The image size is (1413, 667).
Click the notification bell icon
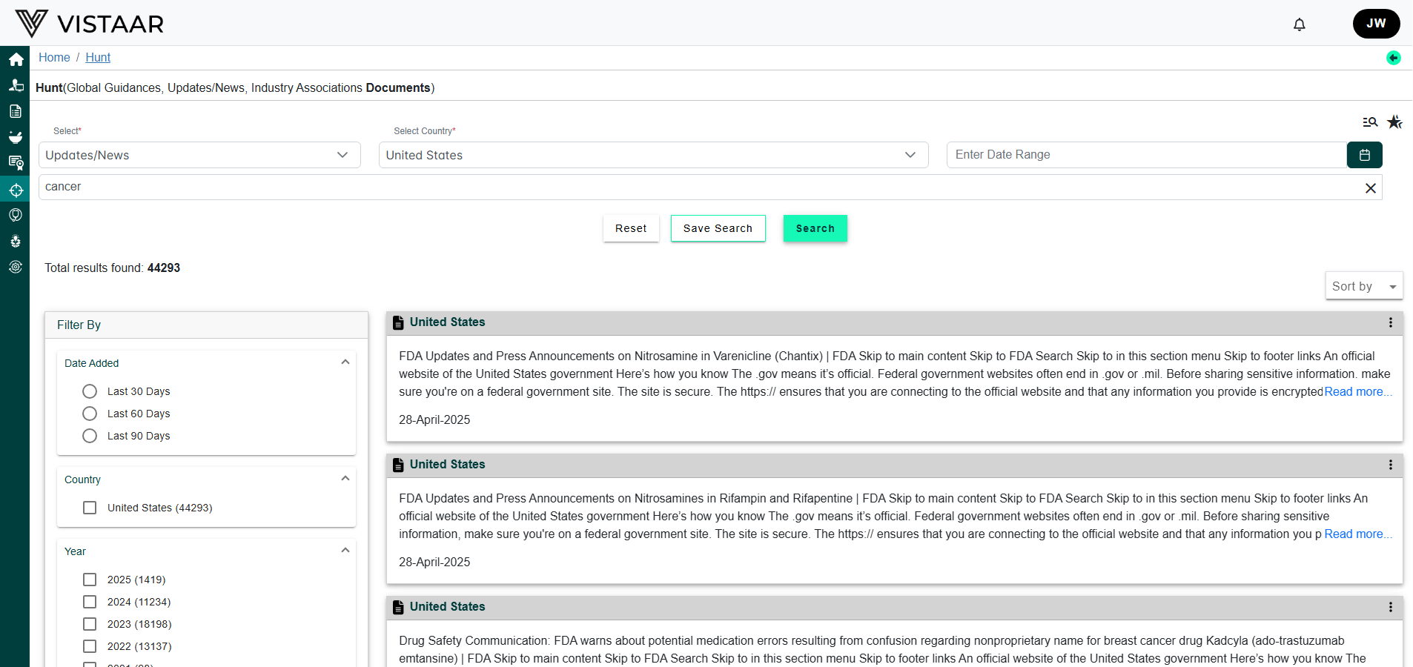click(1299, 24)
